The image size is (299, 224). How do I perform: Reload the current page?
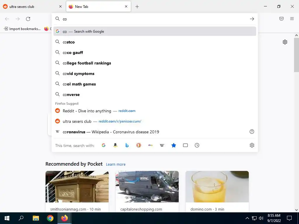pos(28,19)
